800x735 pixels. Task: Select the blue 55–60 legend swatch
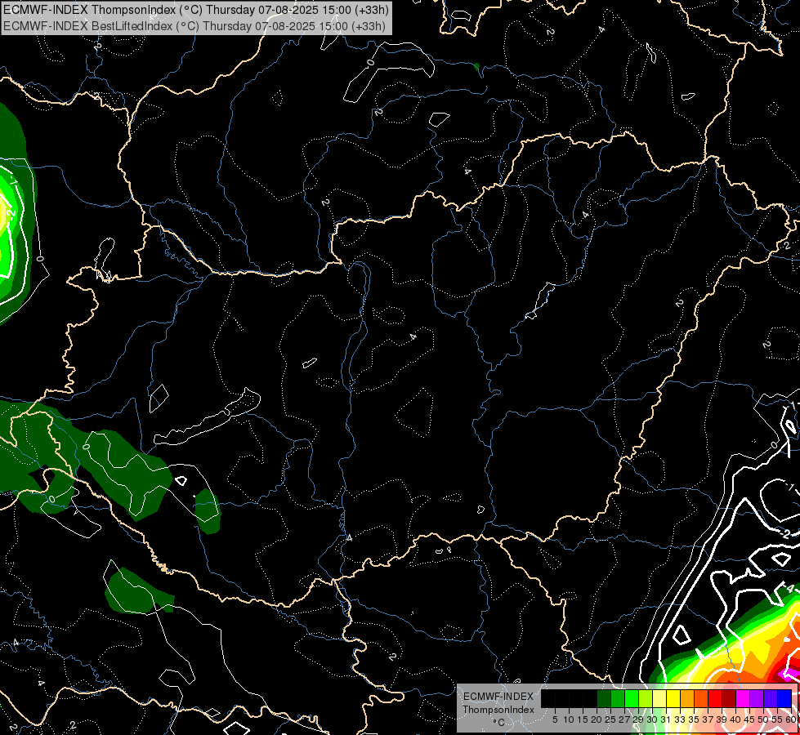coord(784,699)
